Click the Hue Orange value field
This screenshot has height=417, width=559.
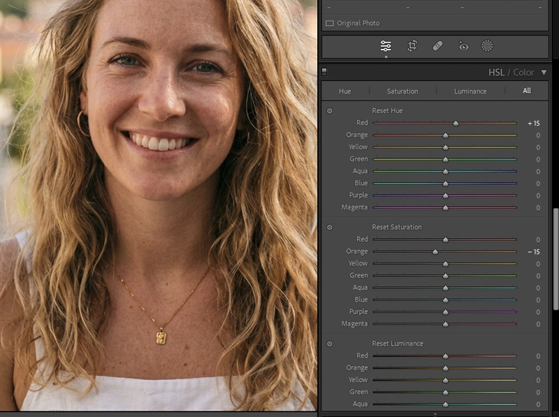[x=538, y=136]
